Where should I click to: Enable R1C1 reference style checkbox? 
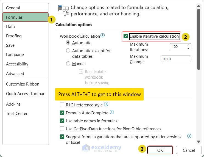(62, 105)
